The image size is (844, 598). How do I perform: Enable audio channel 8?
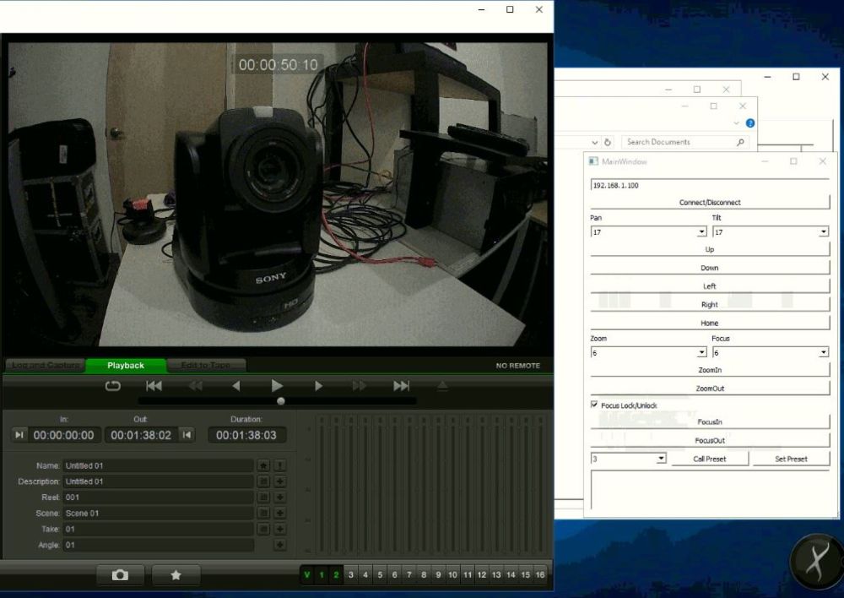[424, 575]
